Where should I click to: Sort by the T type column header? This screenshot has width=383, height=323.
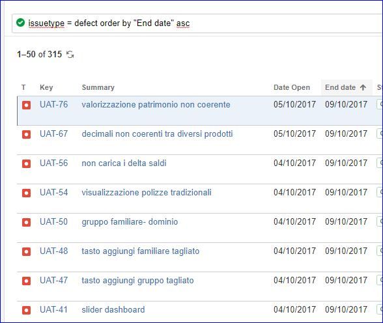(23, 87)
